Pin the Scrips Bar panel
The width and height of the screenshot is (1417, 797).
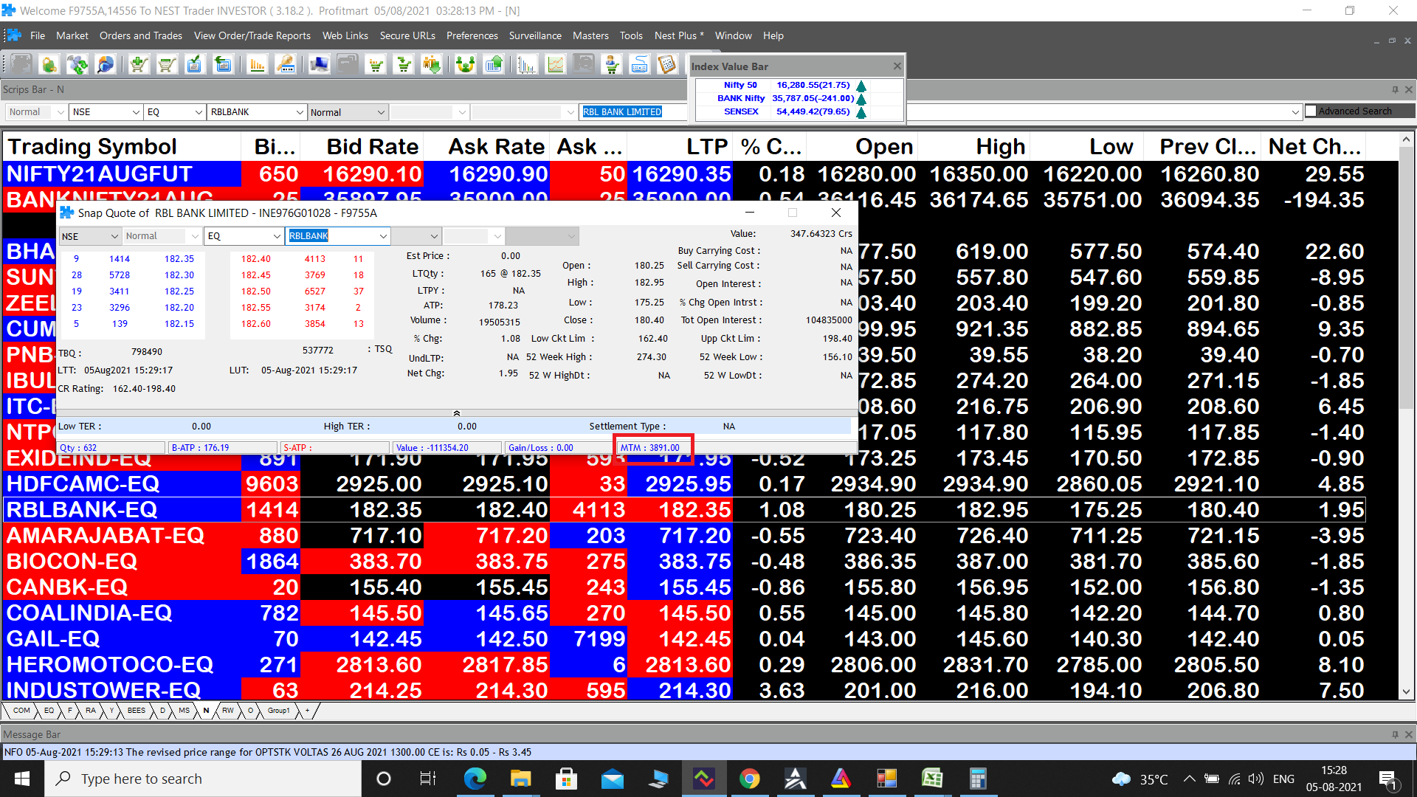coord(1395,89)
